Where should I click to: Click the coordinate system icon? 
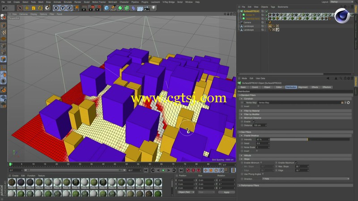point(76,8)
